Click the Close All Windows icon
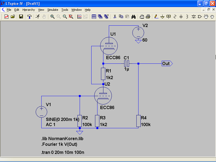Screen dimensions: 216x162 [x=106, y=17]
